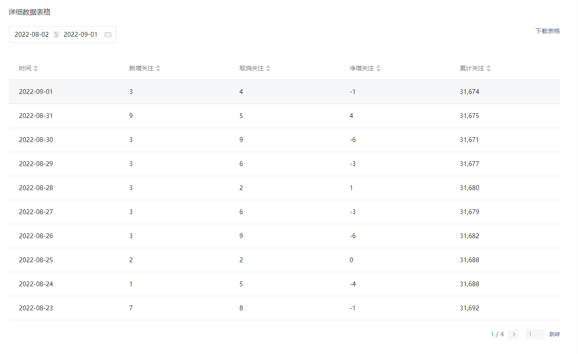Click cumulative value 31,680 for 2022-08-28

coord(470,188)
